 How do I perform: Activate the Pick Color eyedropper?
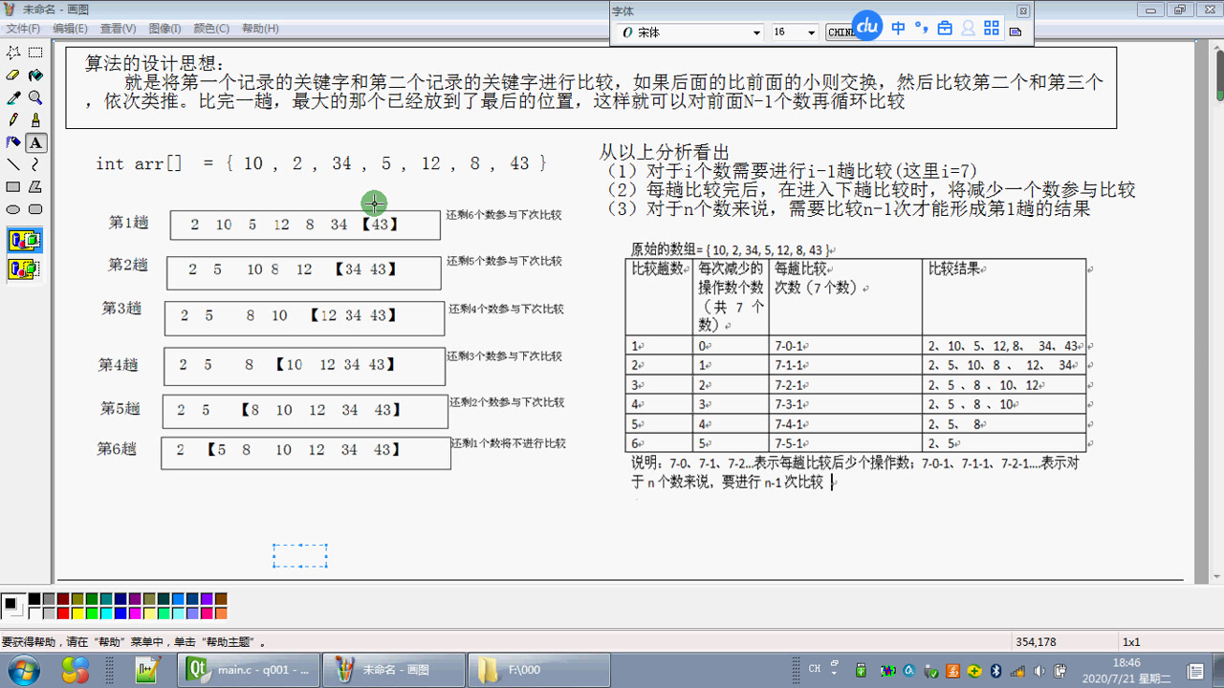click(x=13, y=97)
